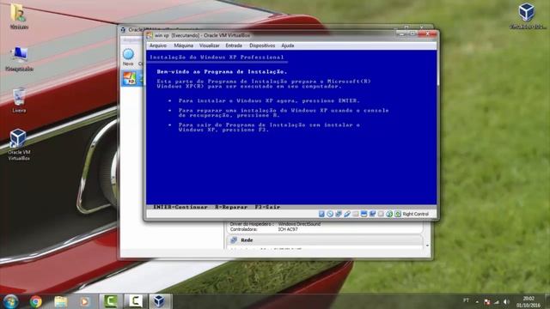Open the Windows Start menu
This screenshot has height=309, width=550.
click(11, 301)
